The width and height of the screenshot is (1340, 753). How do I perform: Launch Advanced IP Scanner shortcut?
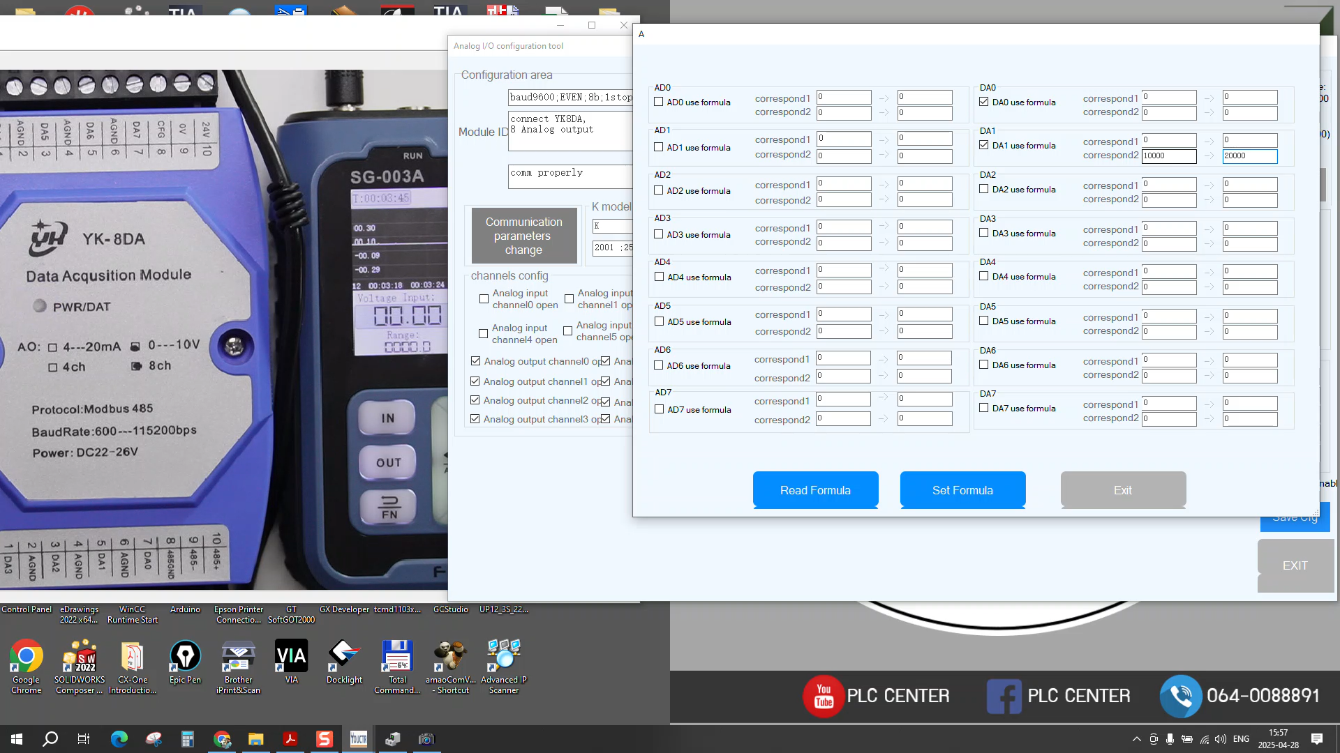[x=503, y=656]
